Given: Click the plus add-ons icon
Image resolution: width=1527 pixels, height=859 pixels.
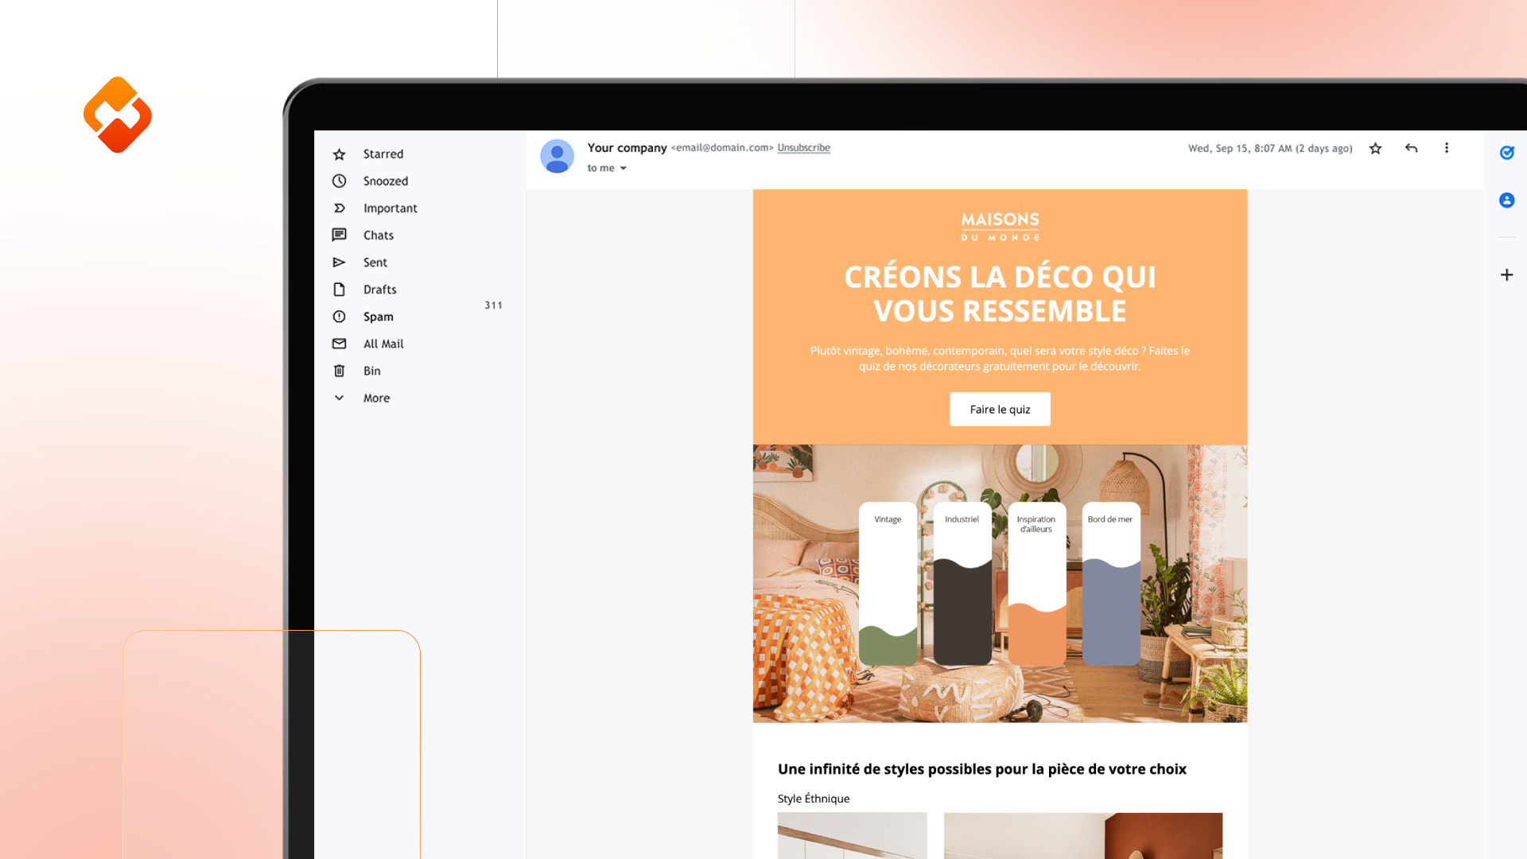Looking at the screenshot, I should pos(1506,275).
